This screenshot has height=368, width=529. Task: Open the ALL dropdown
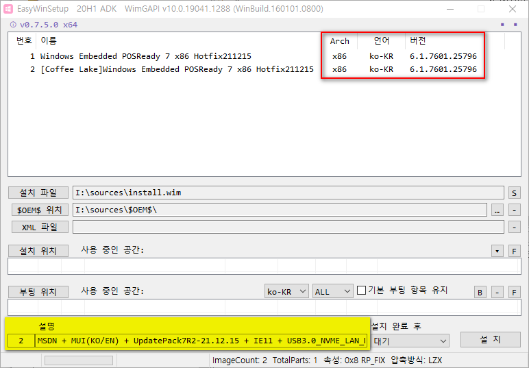coord(332,291)
